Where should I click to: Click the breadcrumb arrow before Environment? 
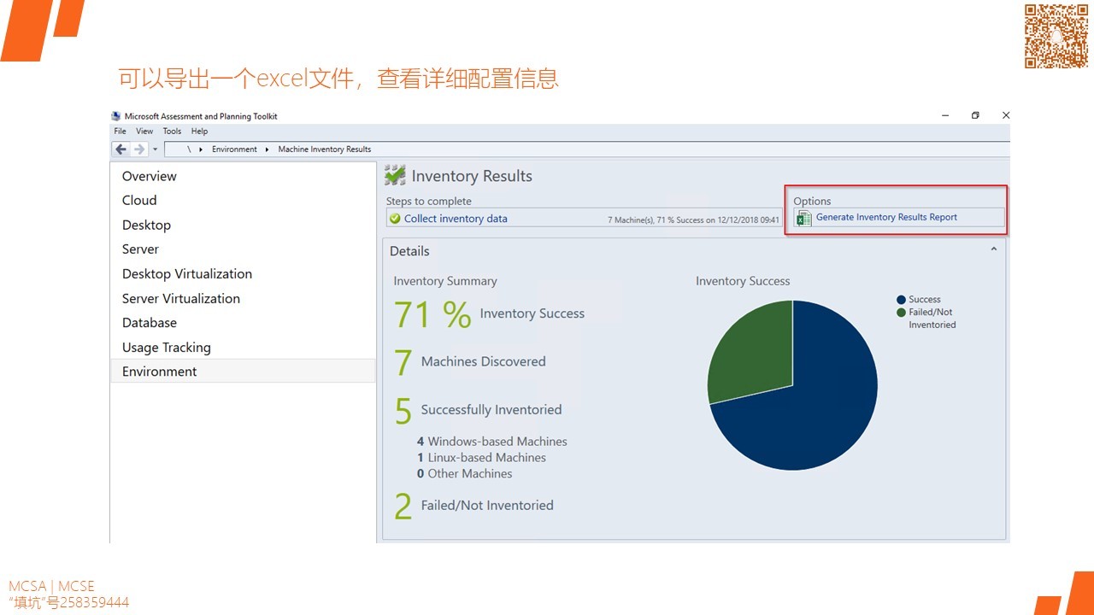pos(201,149)
